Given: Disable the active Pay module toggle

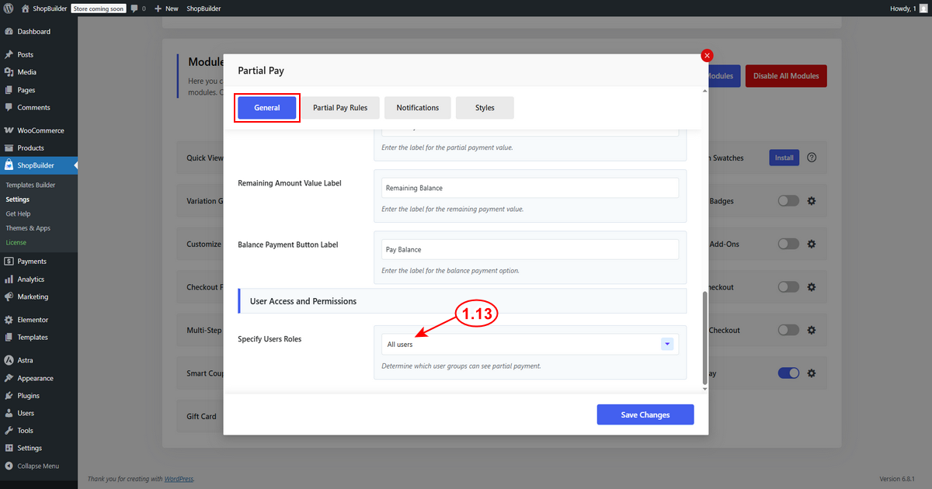Looking at the screenshot, I should 788,373.
